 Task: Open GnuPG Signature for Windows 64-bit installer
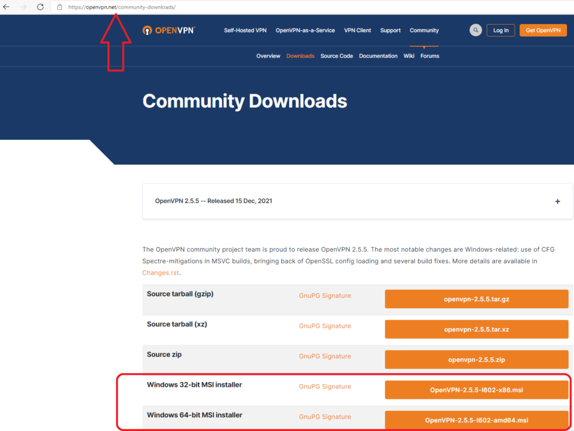(325, 417)
